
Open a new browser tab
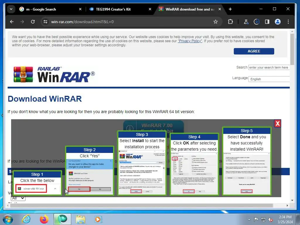click(230, 9)
